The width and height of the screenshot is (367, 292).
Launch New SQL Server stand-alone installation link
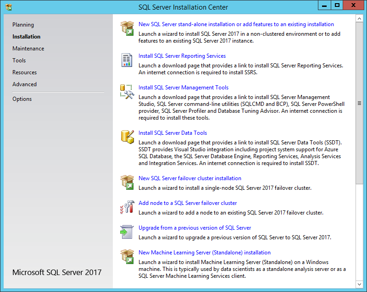tap(236, 24)
